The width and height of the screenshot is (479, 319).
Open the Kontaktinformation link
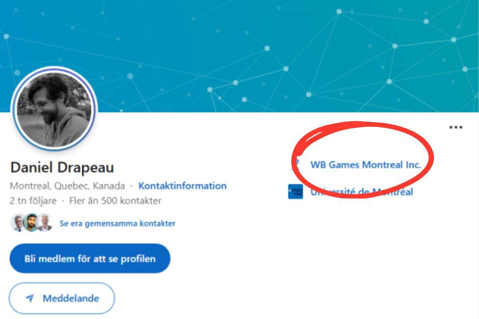(x=182, y=185)
